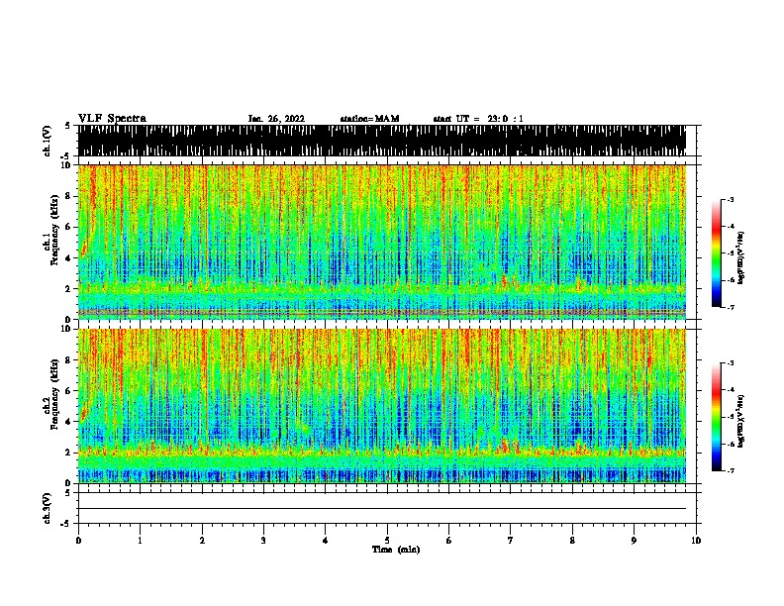
Task: Click time axis tick label "2"
Action: point(202,541)
